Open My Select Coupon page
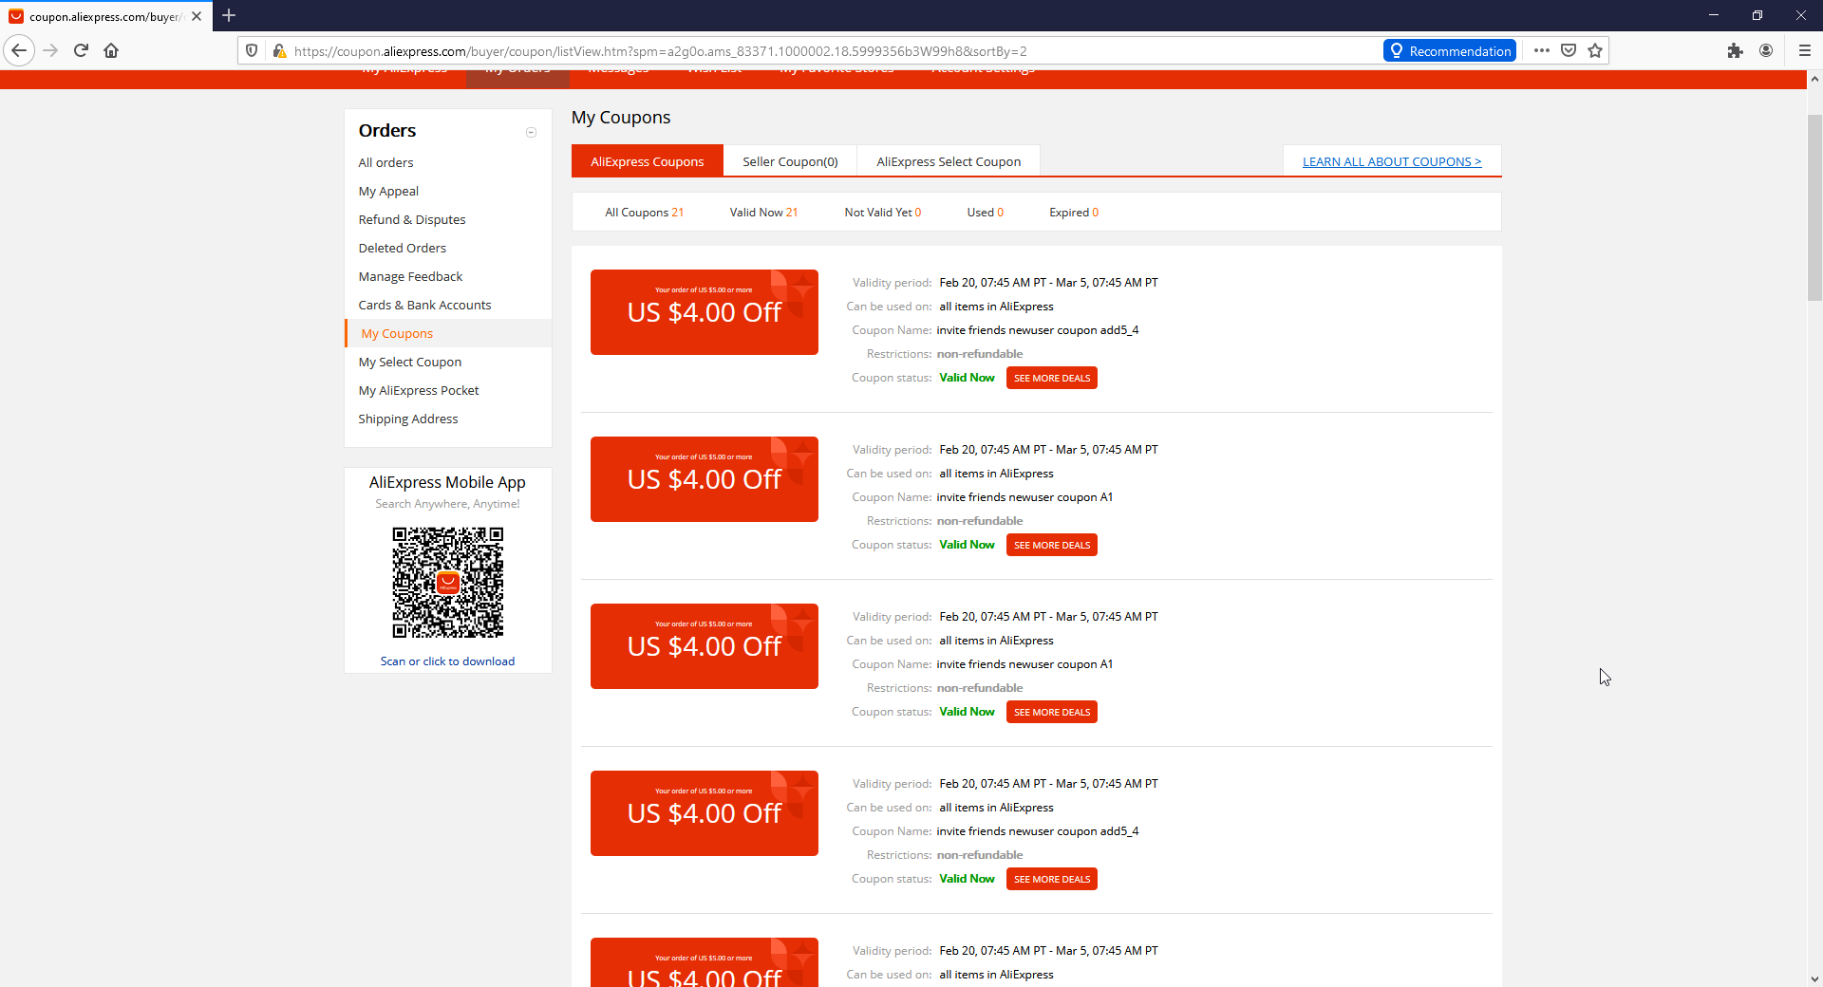 [x=410, y=362]
